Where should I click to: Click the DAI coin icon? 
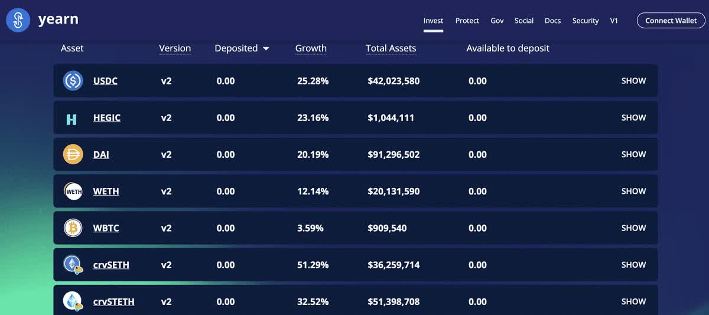pyautogui.click(x=73, y=154)
